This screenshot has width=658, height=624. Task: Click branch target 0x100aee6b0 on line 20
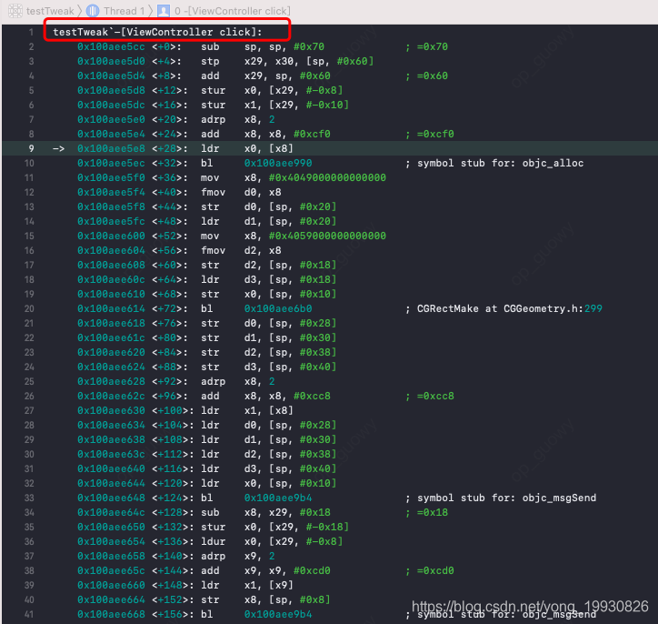[x=278, y=308]
